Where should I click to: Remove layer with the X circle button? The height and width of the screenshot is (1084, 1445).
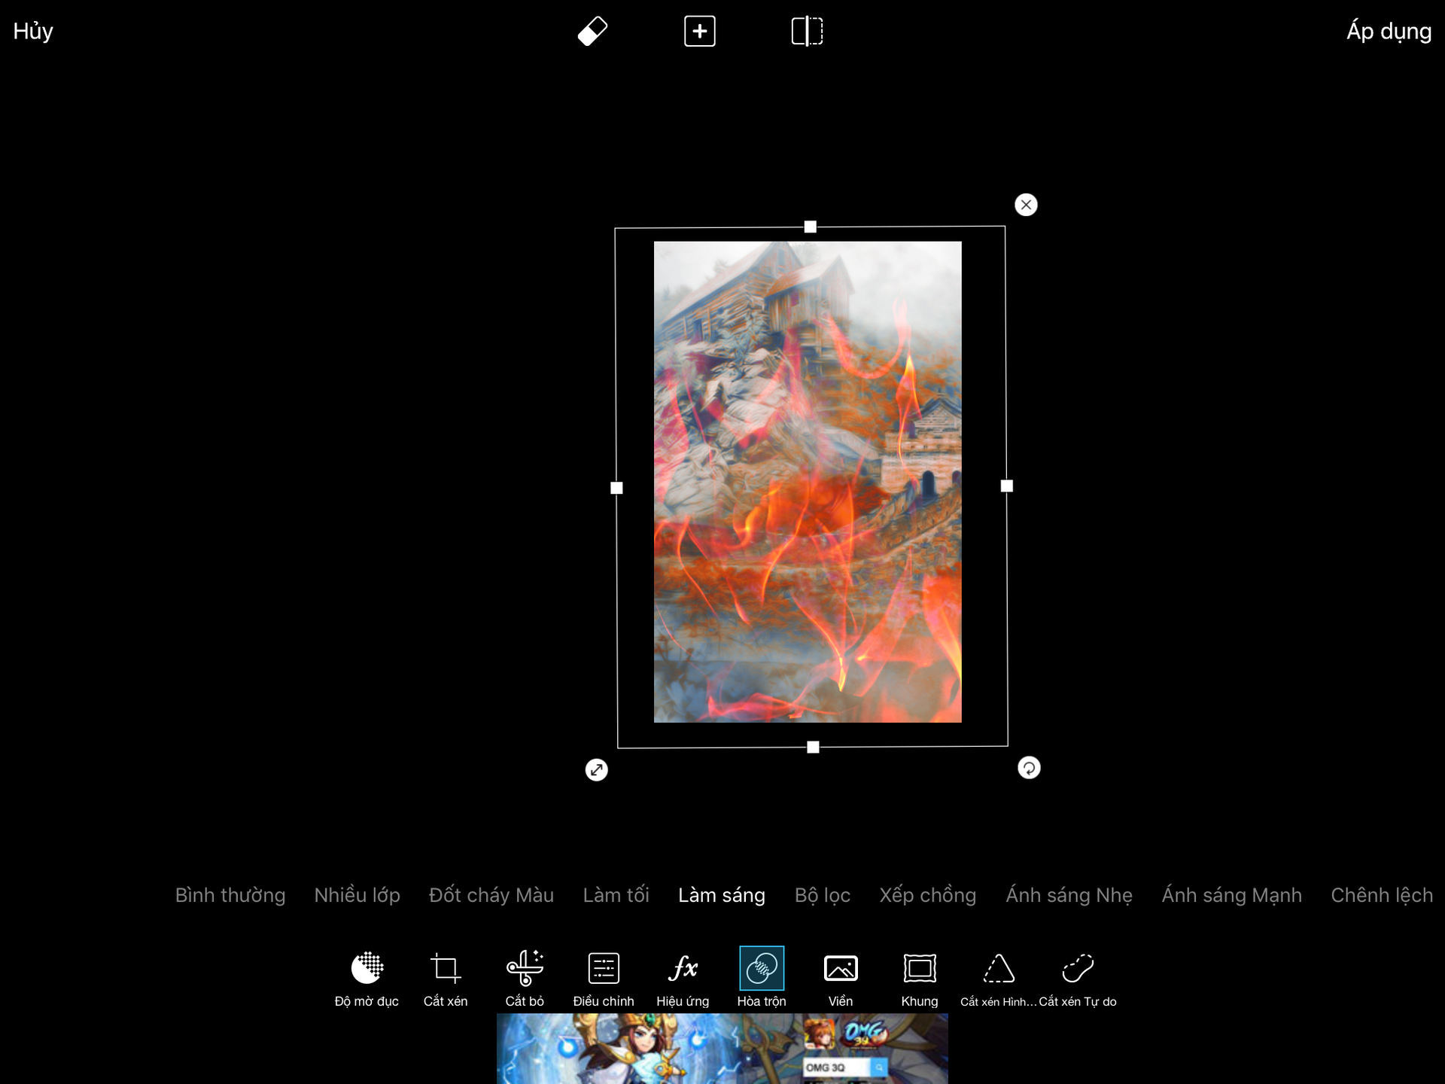(x=1026, y=205)
